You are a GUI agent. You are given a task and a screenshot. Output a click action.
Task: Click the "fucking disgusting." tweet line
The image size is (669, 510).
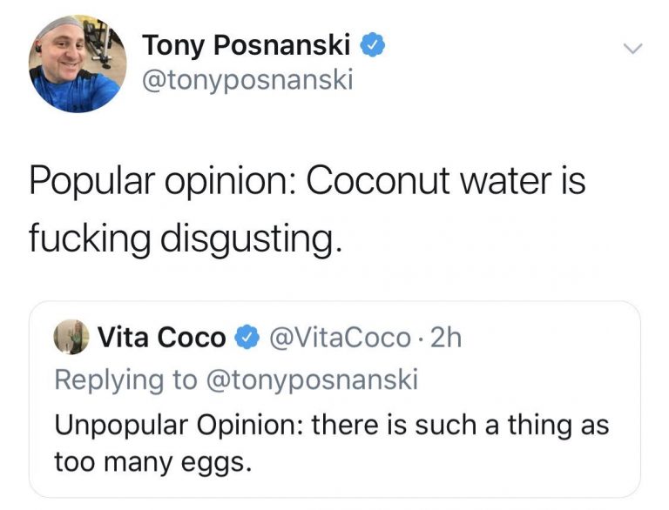coord(182,236)
